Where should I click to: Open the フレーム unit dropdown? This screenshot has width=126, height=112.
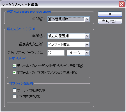78,53
